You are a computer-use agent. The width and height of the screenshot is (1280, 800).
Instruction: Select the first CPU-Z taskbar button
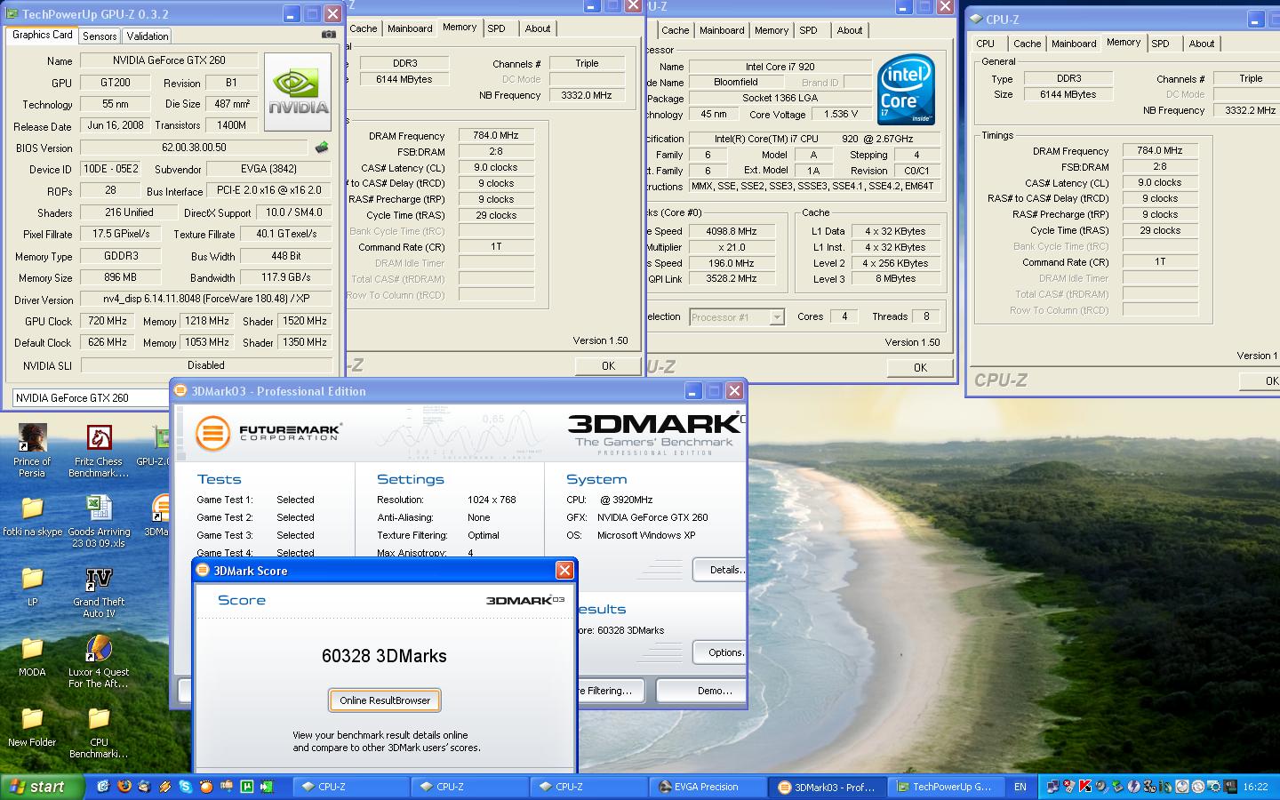tap(351, 787)
